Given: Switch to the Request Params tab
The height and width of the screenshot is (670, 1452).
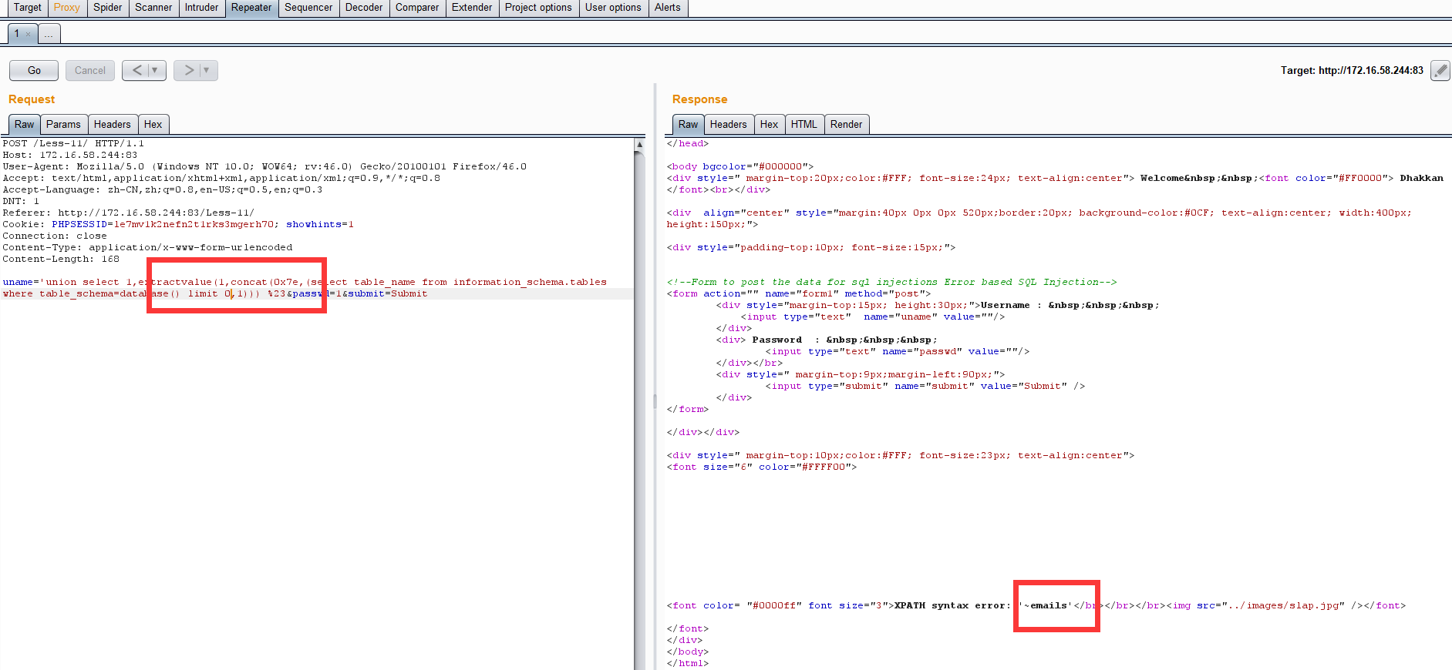Looking at the screenshot, I should pyautogui.click(x=63, y=125).
